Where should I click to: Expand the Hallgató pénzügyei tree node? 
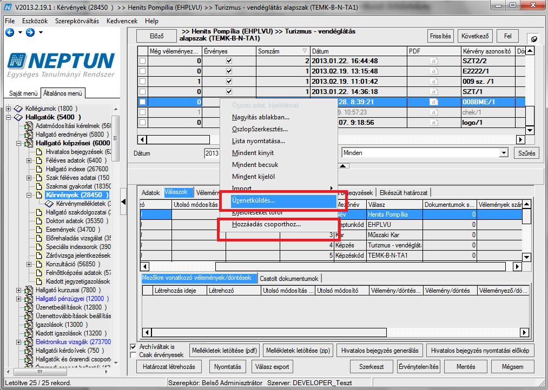pos(19,299)
